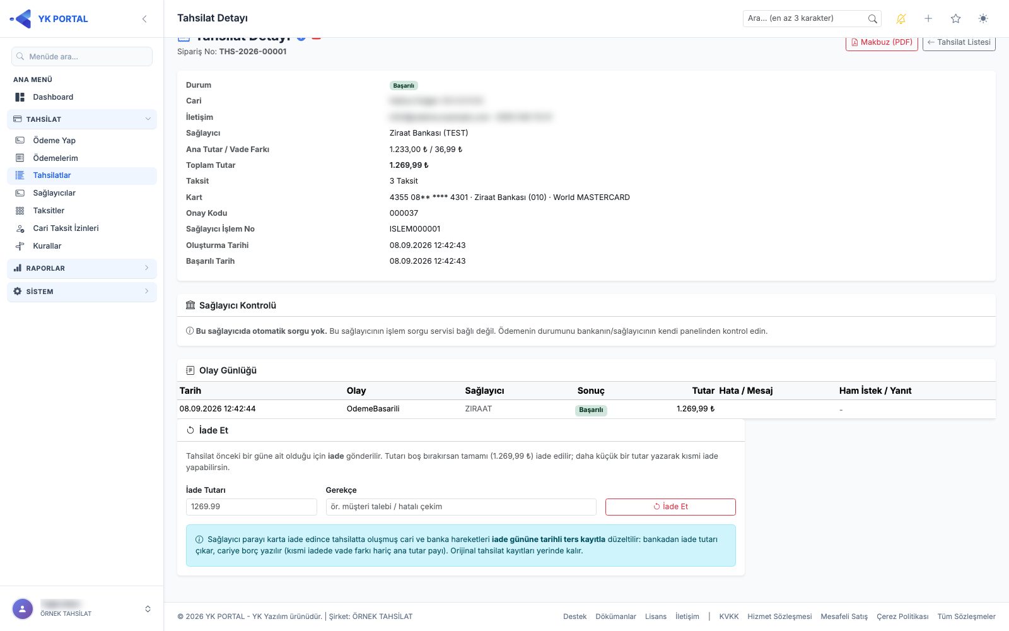Expand the RAPORLAR menu section
This screenshot has width=1009, height=631.
[82, 268]
